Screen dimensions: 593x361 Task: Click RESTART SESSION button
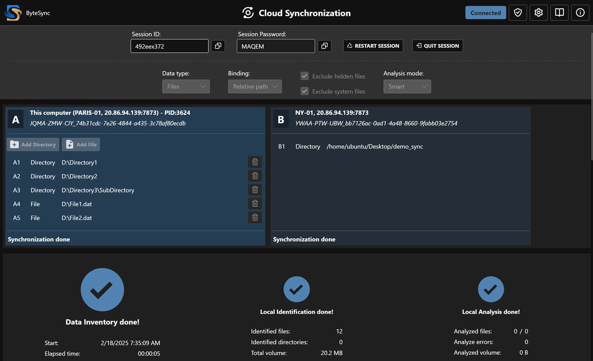tap(373, 46)
